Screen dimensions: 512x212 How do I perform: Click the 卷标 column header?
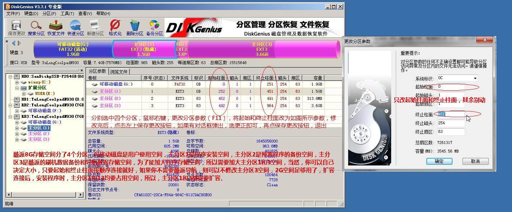(114, 78)
